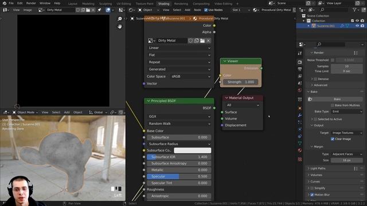The image size is (367, 206).
Task: Enable Bake from Multires checkbox
Action: pos(333,105)
